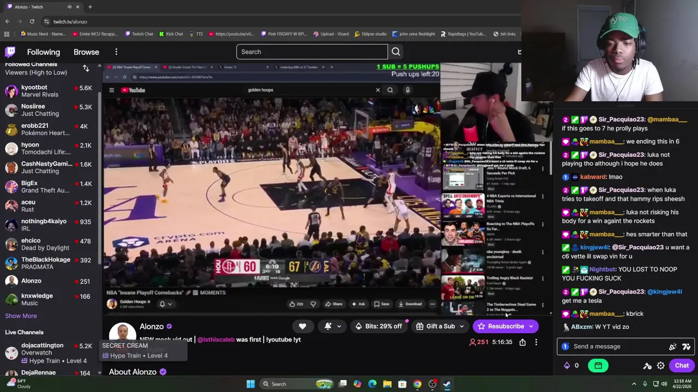Click the Gift a Sub button

pos(435,326)
